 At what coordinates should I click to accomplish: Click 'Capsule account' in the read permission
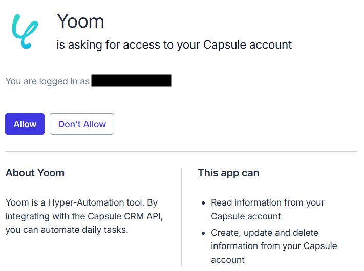246,216
